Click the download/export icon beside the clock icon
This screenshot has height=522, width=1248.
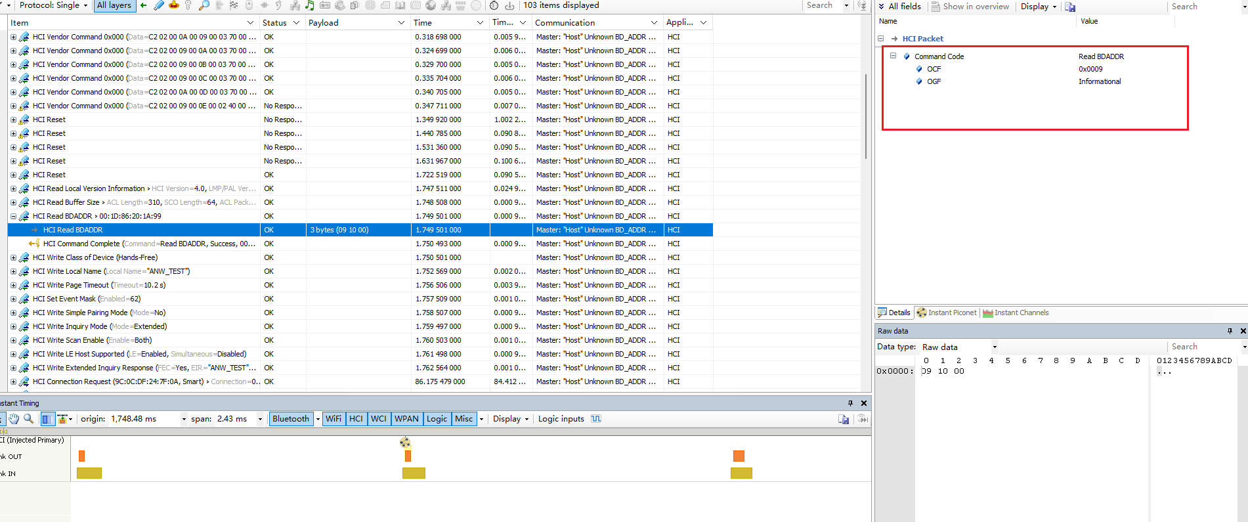509,5
